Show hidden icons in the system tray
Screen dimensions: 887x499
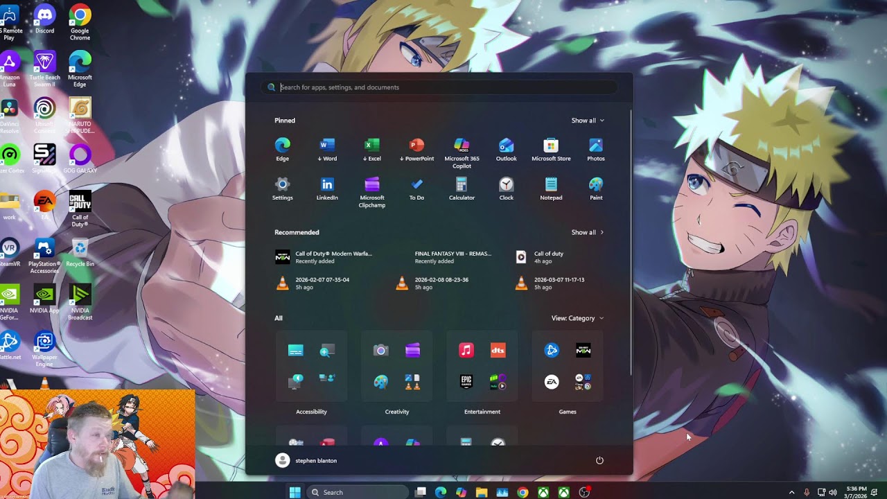(x=791, y=493)
